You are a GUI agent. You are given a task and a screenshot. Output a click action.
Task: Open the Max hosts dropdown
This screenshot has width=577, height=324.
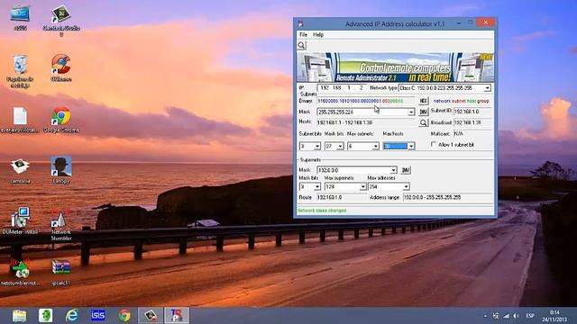click(x=411, y=146)
